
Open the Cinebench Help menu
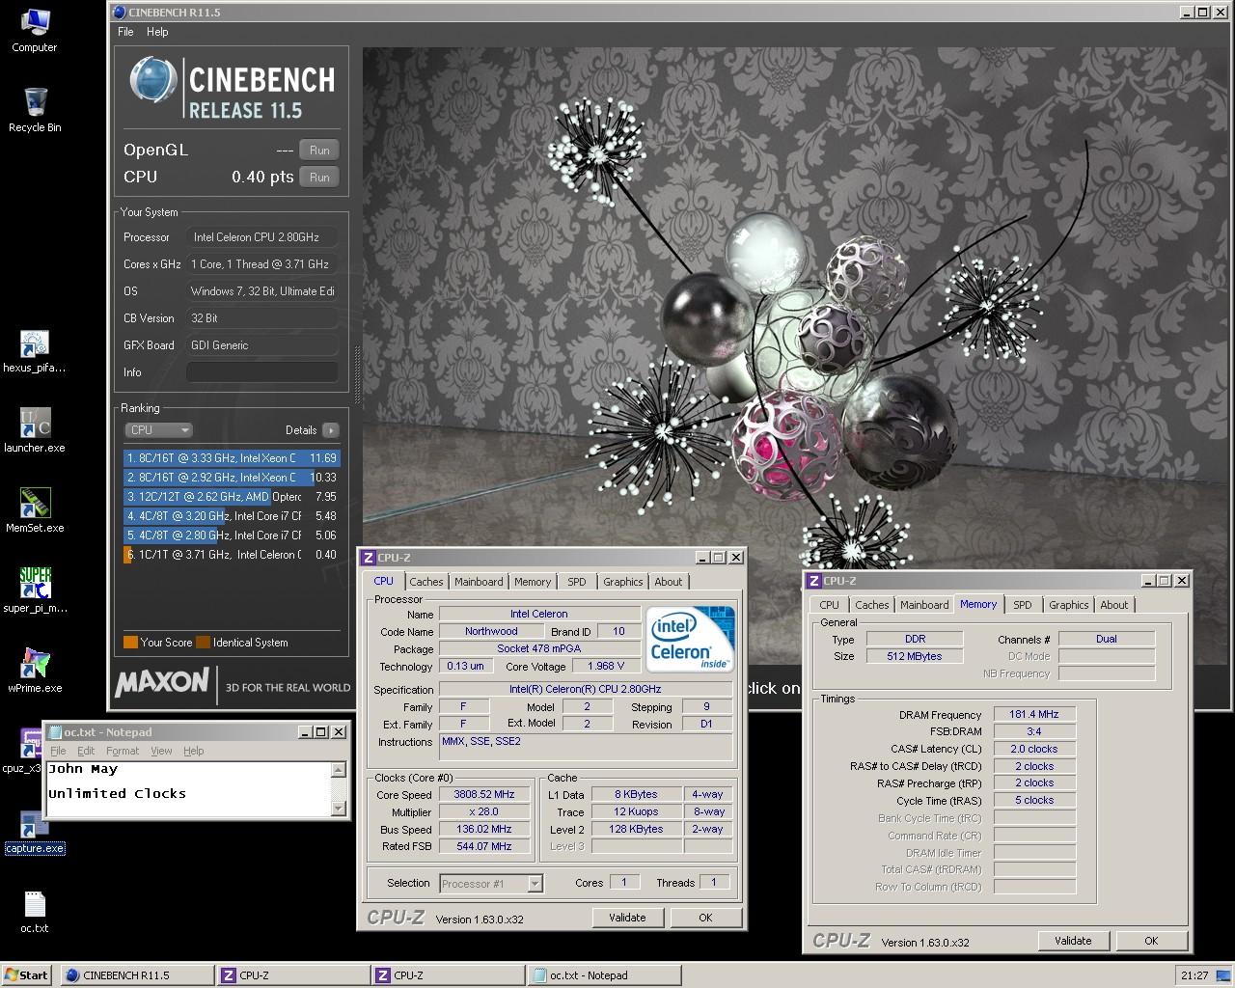point(157,32)
